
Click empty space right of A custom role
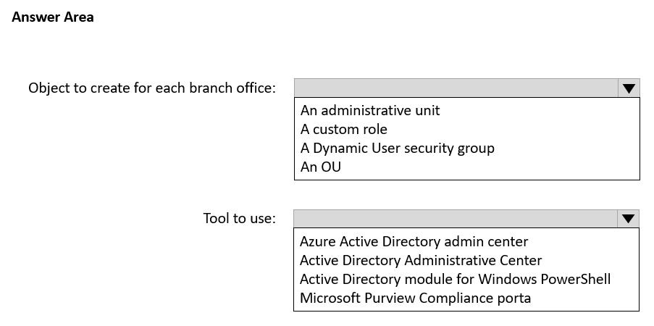pyautogui.click(x=507, y=129)
